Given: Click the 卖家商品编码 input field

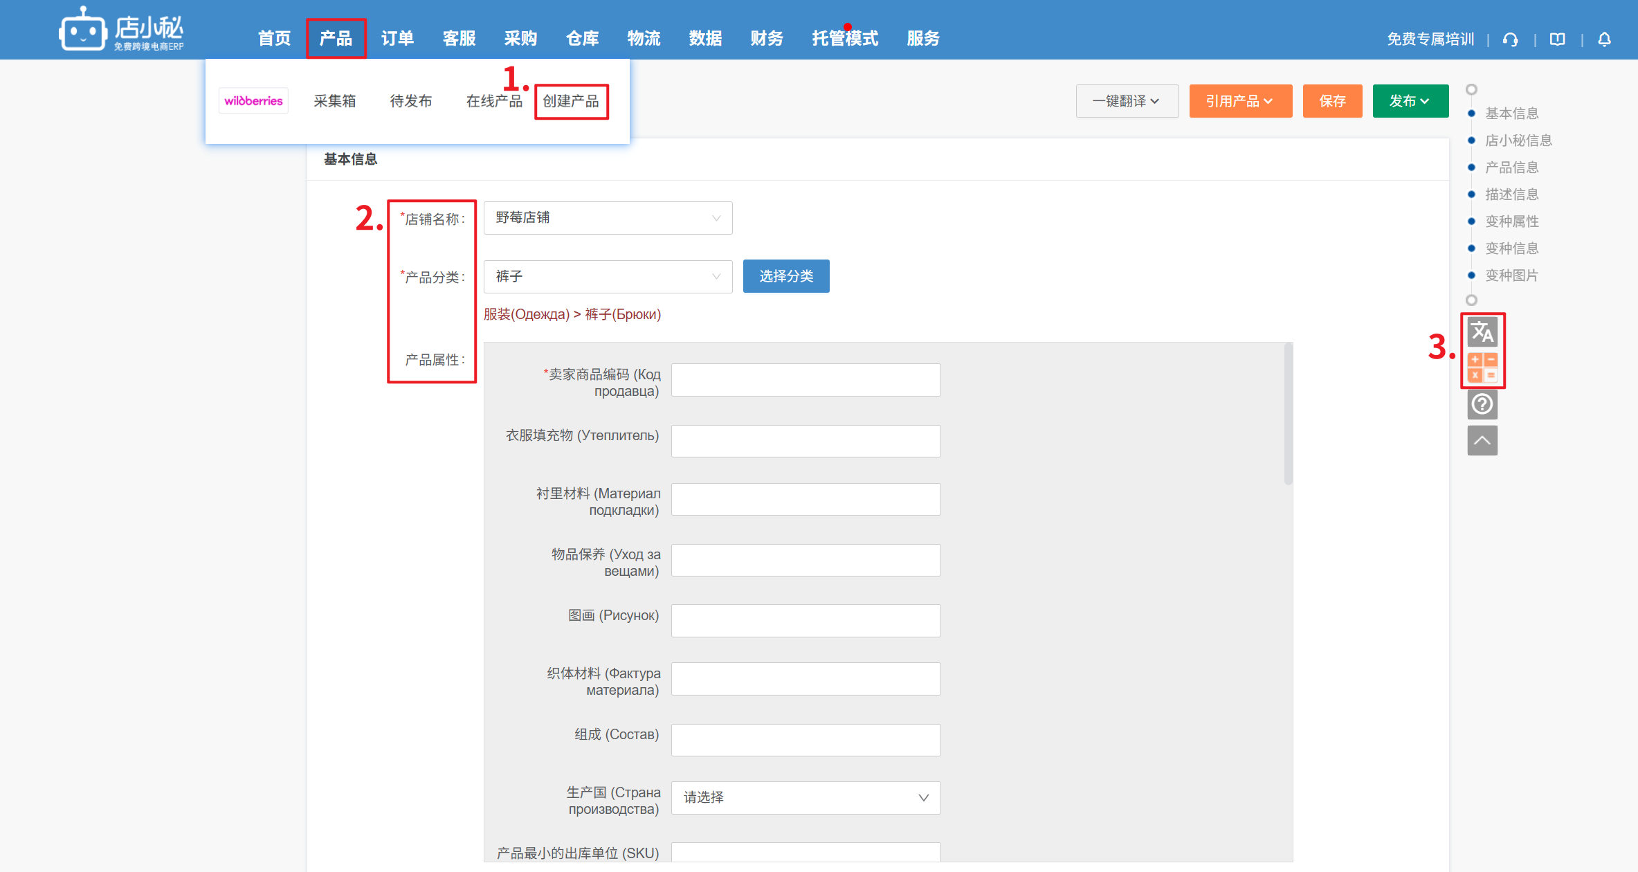Looking at the screenshot, I should coord(806,380).
